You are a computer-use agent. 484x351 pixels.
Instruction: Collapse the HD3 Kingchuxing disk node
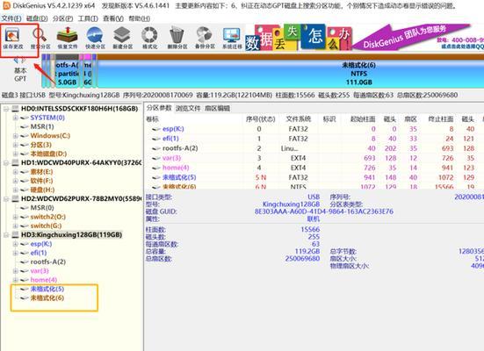click(x=6, y=234)
